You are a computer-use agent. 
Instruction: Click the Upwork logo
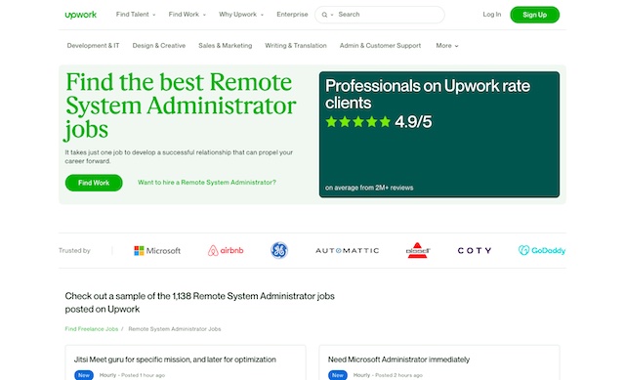[80, 15]
